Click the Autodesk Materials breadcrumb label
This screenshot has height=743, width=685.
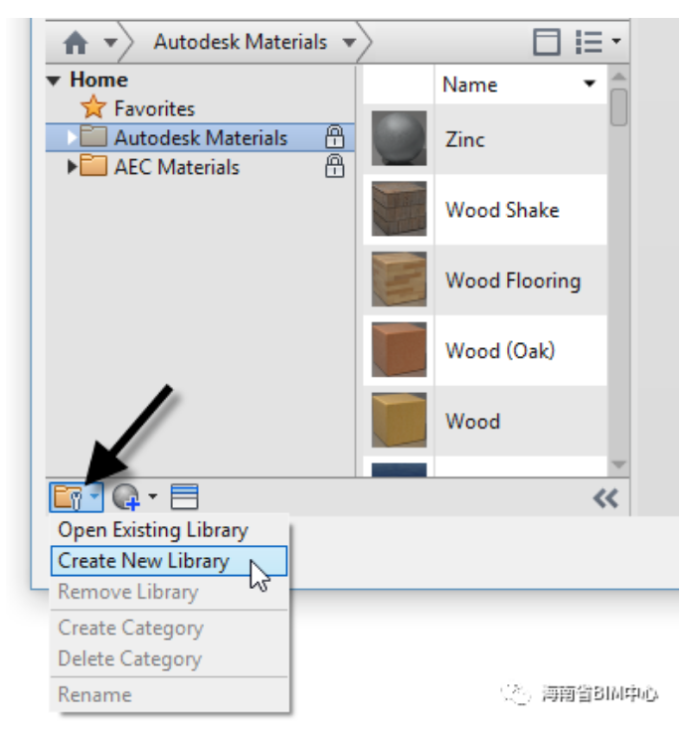241,42
